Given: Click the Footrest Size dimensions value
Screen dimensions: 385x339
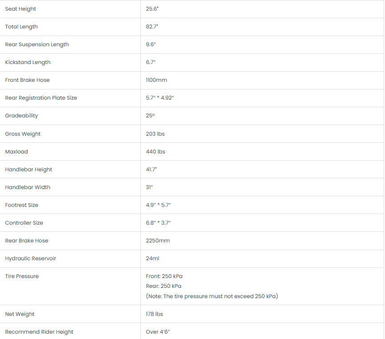Looking at the screenshot, I should coord(158,205).
